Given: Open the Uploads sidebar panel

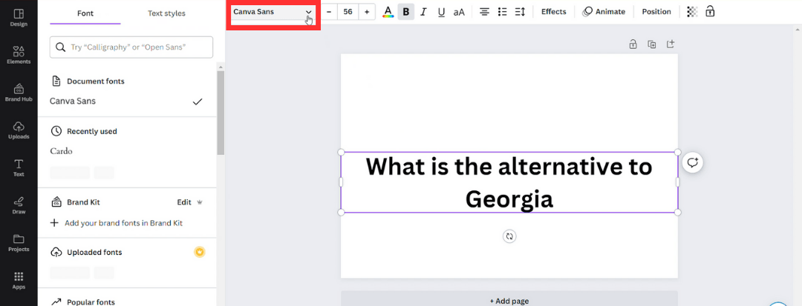Looking at the screenshot, I should 19,130.
